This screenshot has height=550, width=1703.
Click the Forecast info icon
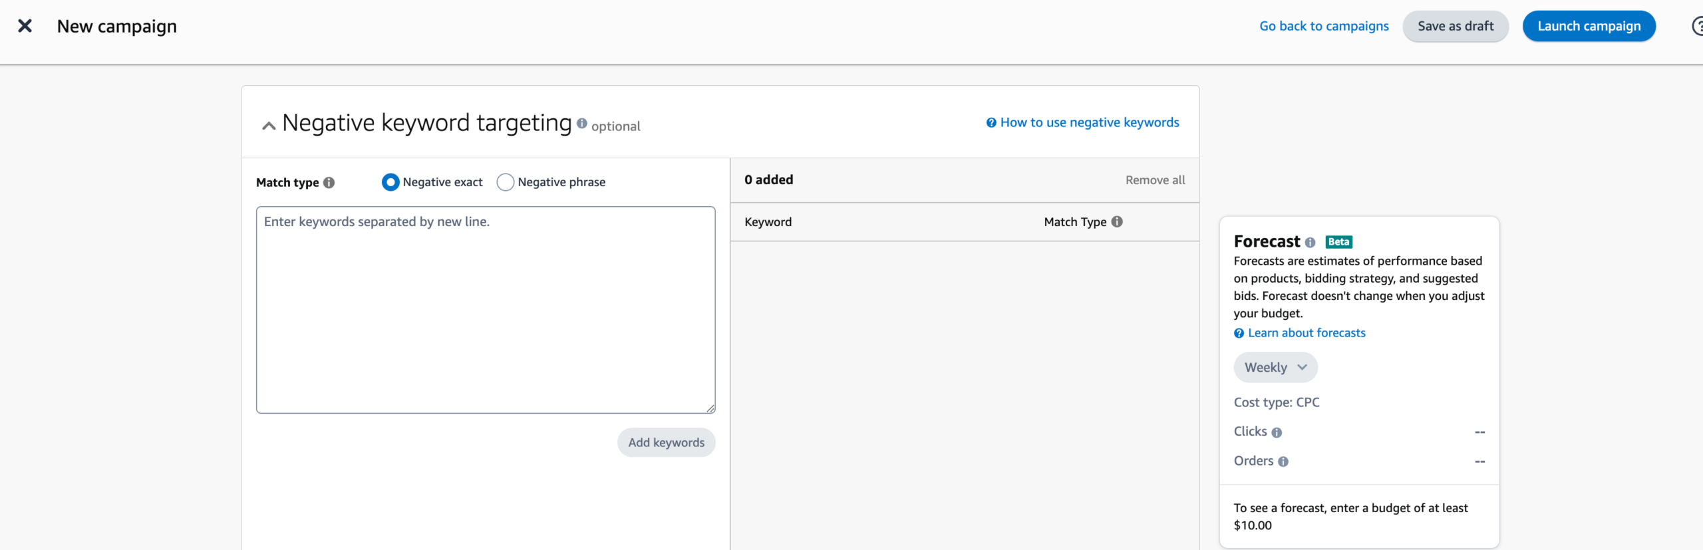pos(1310,242)
